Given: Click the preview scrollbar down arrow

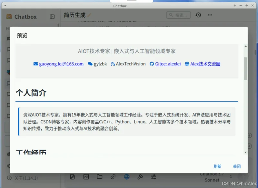Looking at the screenshot, I should tap(245, 152).
